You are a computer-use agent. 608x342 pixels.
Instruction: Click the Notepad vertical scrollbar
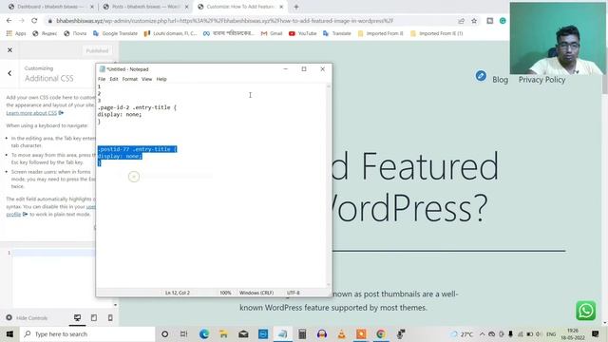coord(329,185)
